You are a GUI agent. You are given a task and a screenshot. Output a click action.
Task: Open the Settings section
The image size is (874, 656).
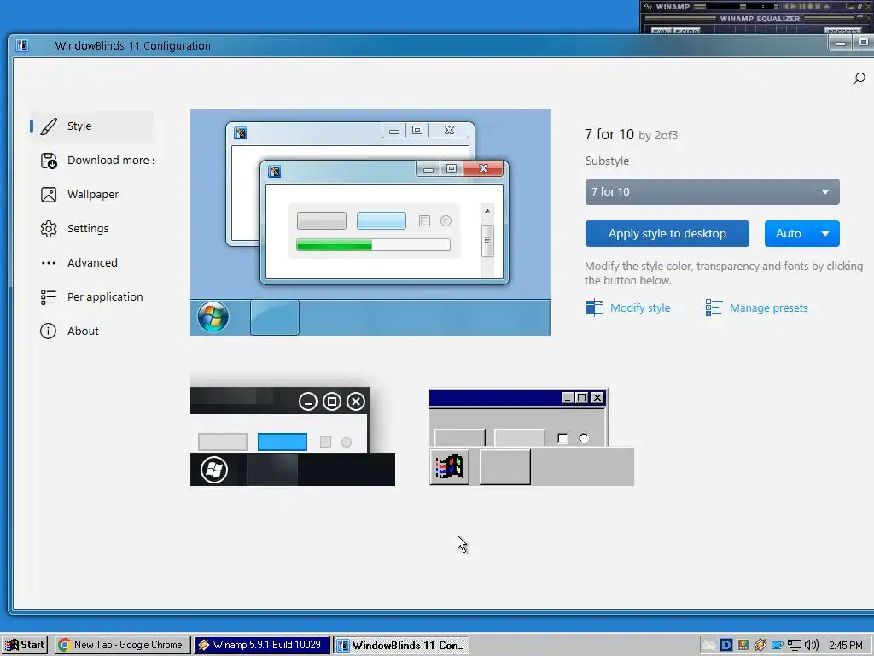pos(92,229)
